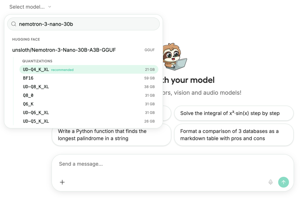Send the message with arrow button
The image size is (303, 198).
tap(283, 182)
